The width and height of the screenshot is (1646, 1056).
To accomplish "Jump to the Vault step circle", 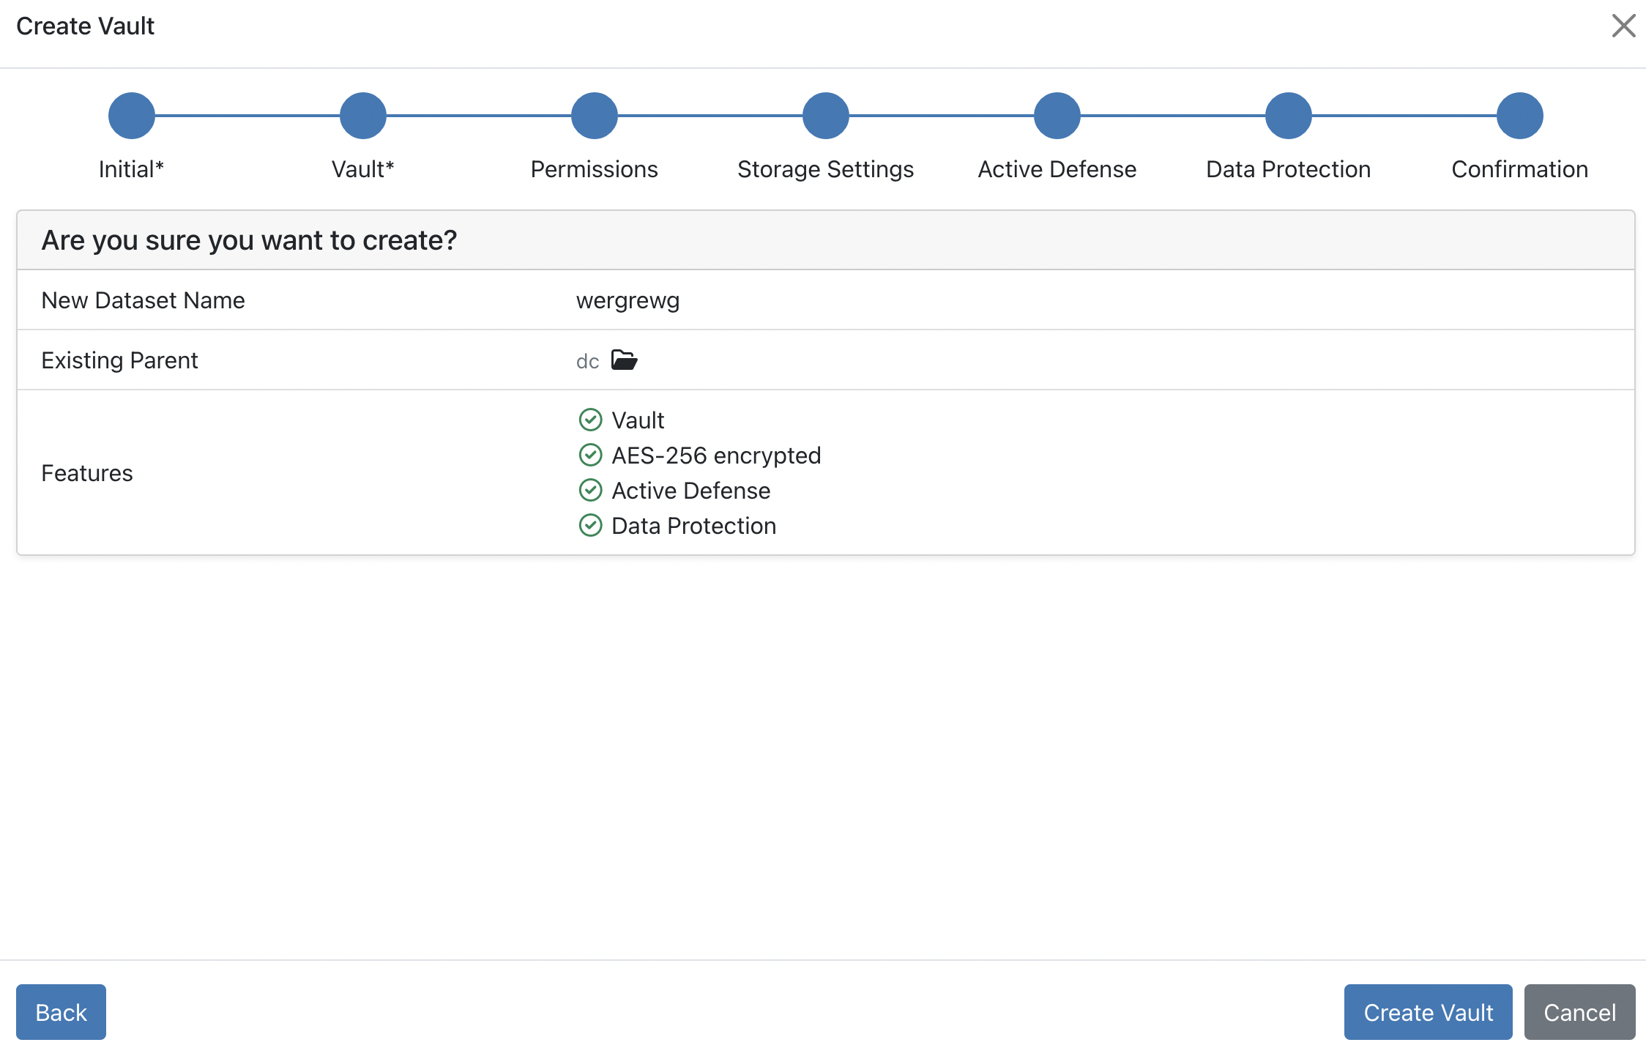I will point(363,116).
